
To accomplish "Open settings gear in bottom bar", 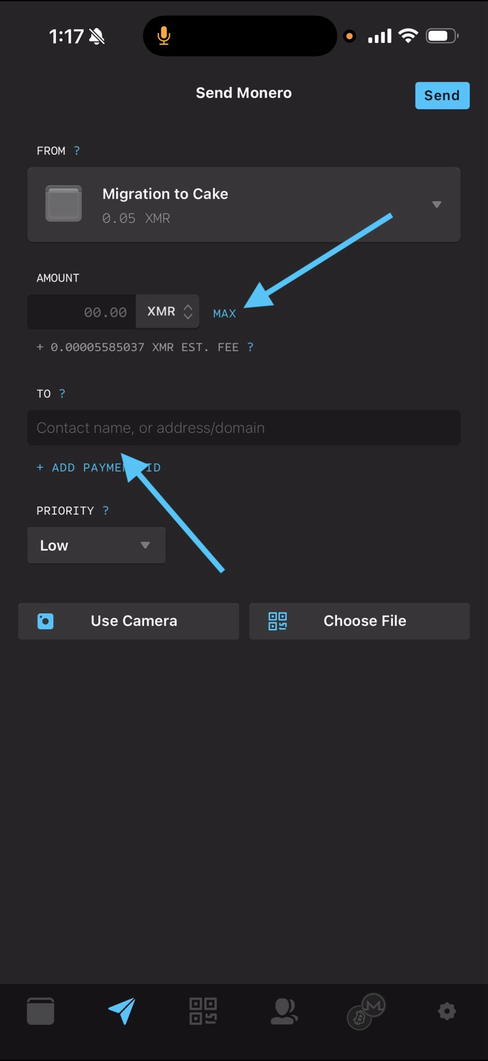I will click(x=447, y=1011).
